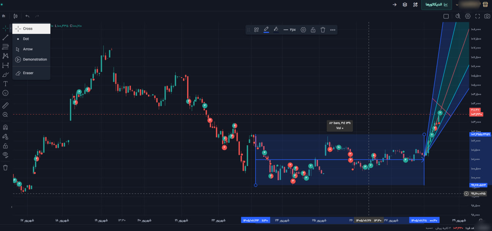Open the 1h timeframe selector
Screen dimensions: 492x231
(x=3, y=16)
